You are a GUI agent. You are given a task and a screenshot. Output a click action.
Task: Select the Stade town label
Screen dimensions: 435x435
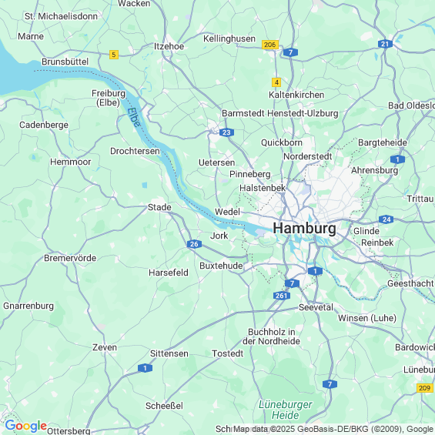coord(159,207)
